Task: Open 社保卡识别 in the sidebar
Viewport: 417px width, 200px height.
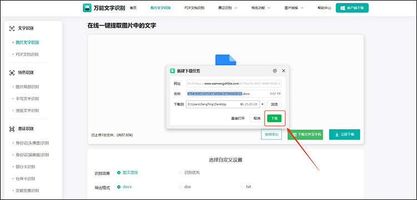Action: click(25, 179)
